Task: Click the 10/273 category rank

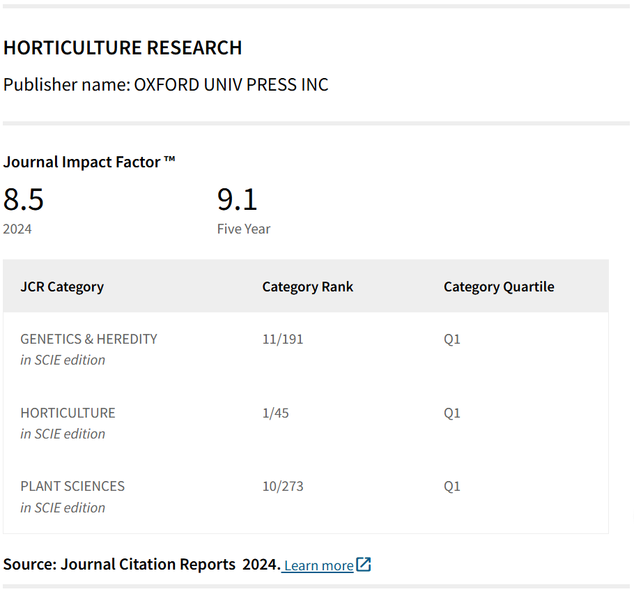Action: tap(282, 486)
